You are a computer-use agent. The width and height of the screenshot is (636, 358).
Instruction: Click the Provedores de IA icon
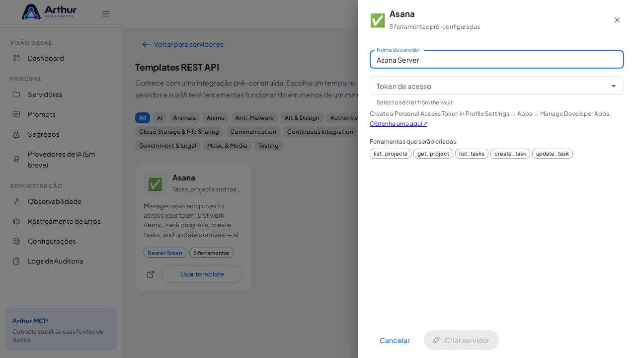(x=16, y=159)
